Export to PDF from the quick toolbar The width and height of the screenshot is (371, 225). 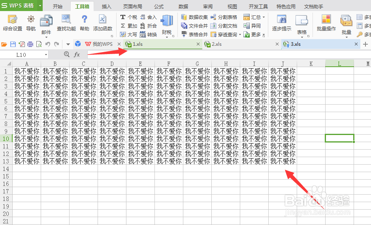pyautogui.click(x=22, y=44)
